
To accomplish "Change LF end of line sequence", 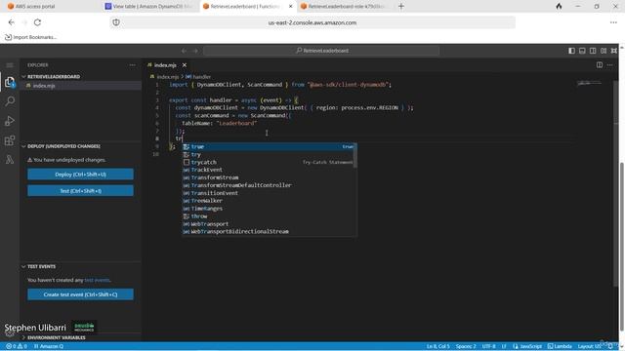I will click(x=504, y=346).
